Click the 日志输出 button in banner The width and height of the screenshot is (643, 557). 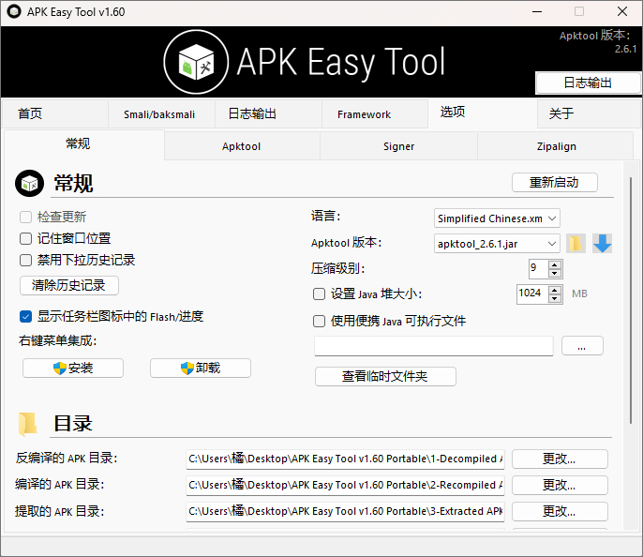[588, 83]
